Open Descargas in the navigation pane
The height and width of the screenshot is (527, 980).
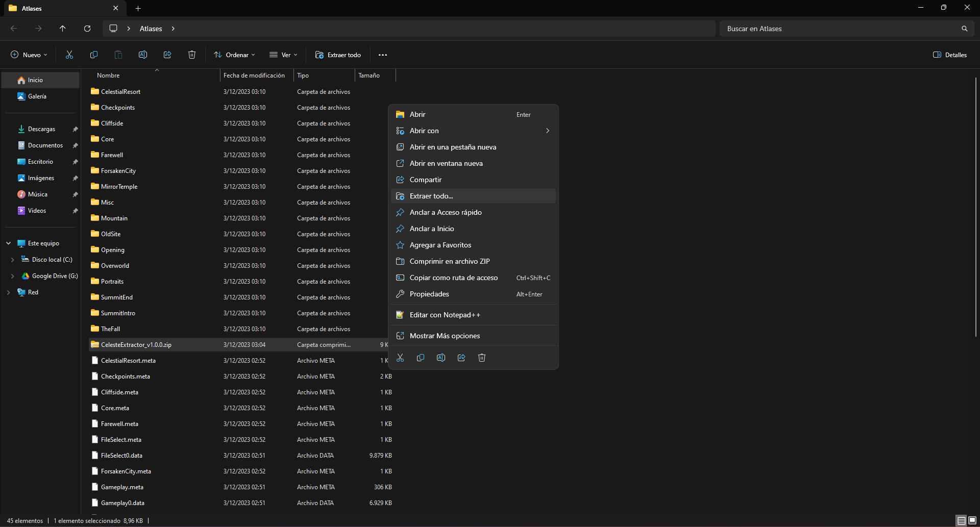pyautogui.click(x=40, y=129)
